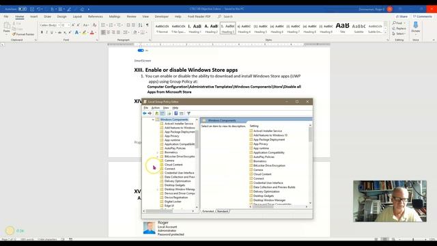Image resolution: width=437 pixels, height=246 pixels.
Task: Open the Foxit Reader PDF tab
Action: (x=199, y=16)
